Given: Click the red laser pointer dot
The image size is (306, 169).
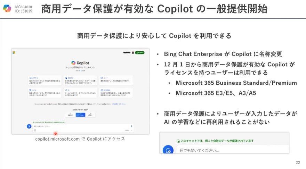Looking at the screenshot, I should pyautogui.click(x=56, y=134).
